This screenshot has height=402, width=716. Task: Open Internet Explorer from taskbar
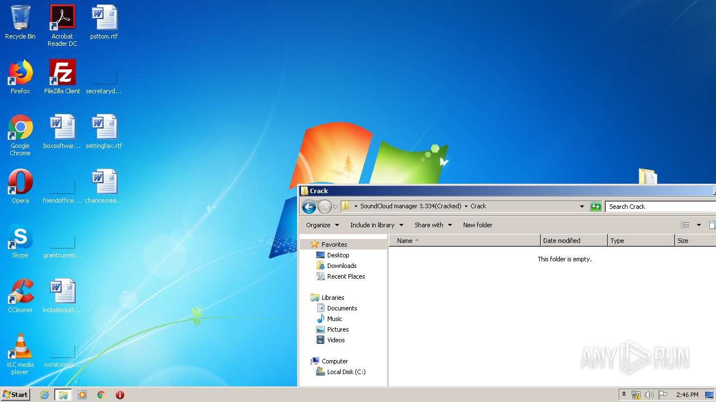[45, 395]
